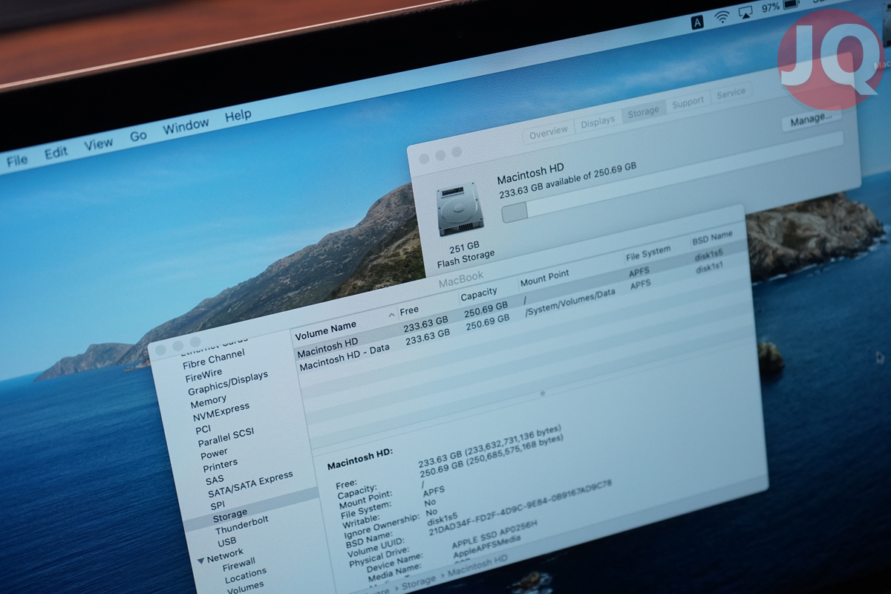
Task: Select Graphics/Displays in the sidebar
Action: click(227, 385)
